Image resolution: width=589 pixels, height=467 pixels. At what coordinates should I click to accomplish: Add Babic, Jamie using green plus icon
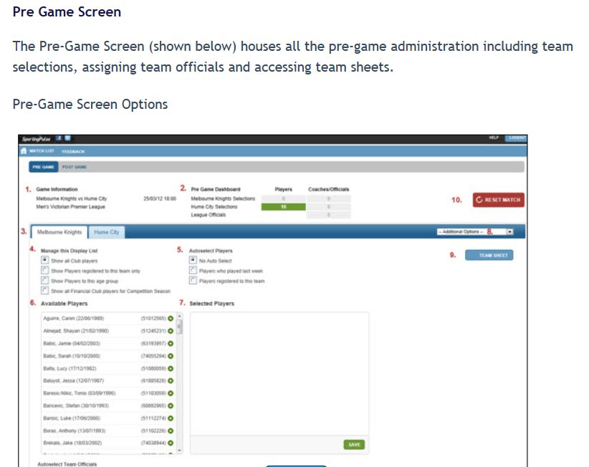tap(171, 343)
